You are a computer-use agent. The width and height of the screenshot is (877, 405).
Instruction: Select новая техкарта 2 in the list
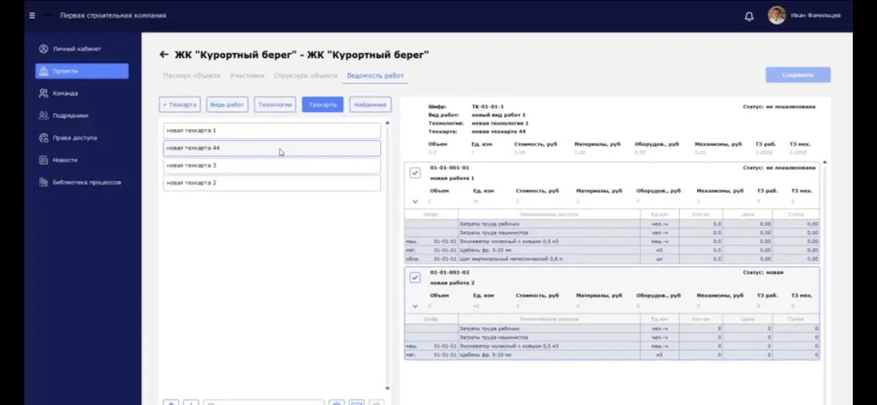[272, 183]
